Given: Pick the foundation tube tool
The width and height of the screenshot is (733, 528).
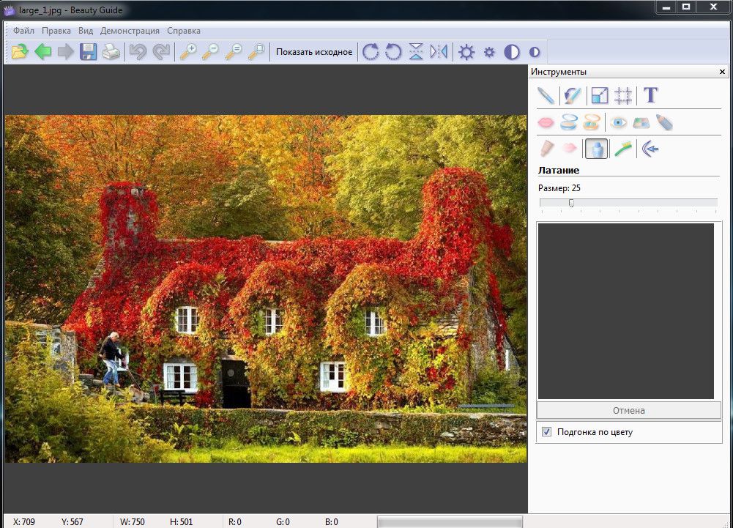Looking at the screenshot, I should pyautogui.click(x=546, y=149).
